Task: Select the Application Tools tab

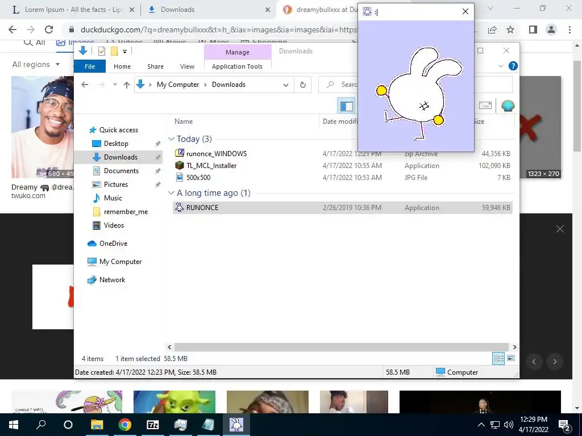Action: click(x=237, y=66)
